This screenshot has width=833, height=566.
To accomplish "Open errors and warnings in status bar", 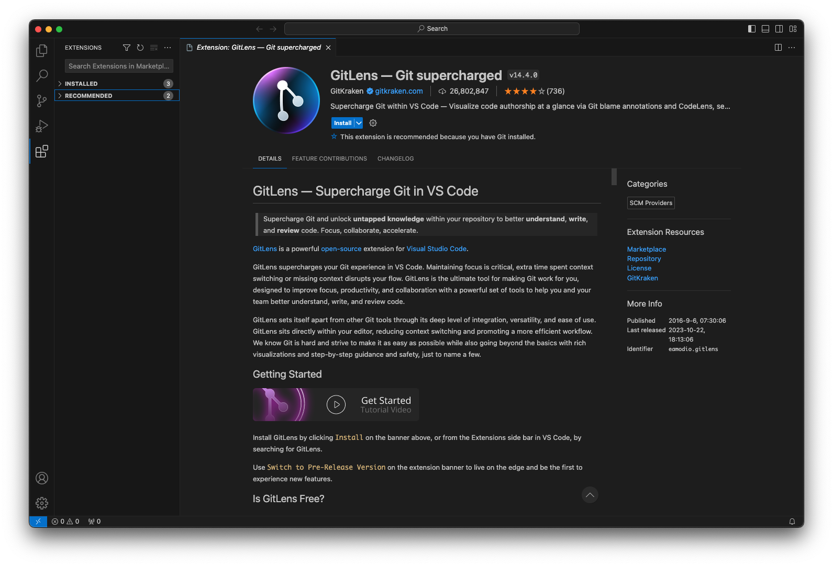I will pyautogui.click(x=65, y=522).
